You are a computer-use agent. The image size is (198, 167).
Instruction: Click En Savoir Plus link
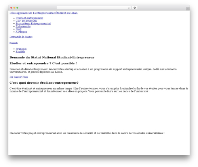[x=19, y=77]
